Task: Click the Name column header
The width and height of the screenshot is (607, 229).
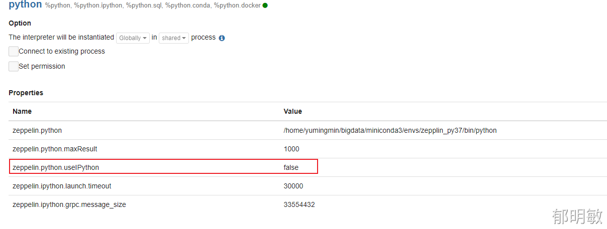Action: (22, 111)
